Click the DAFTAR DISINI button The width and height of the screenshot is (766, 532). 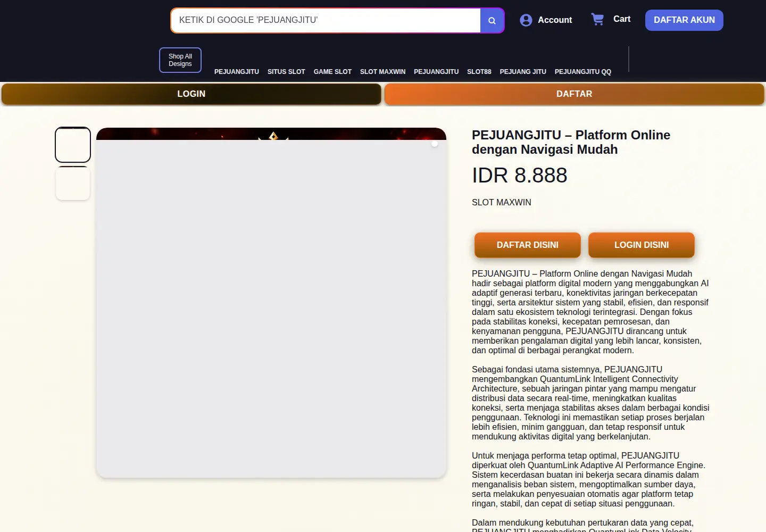528,245
